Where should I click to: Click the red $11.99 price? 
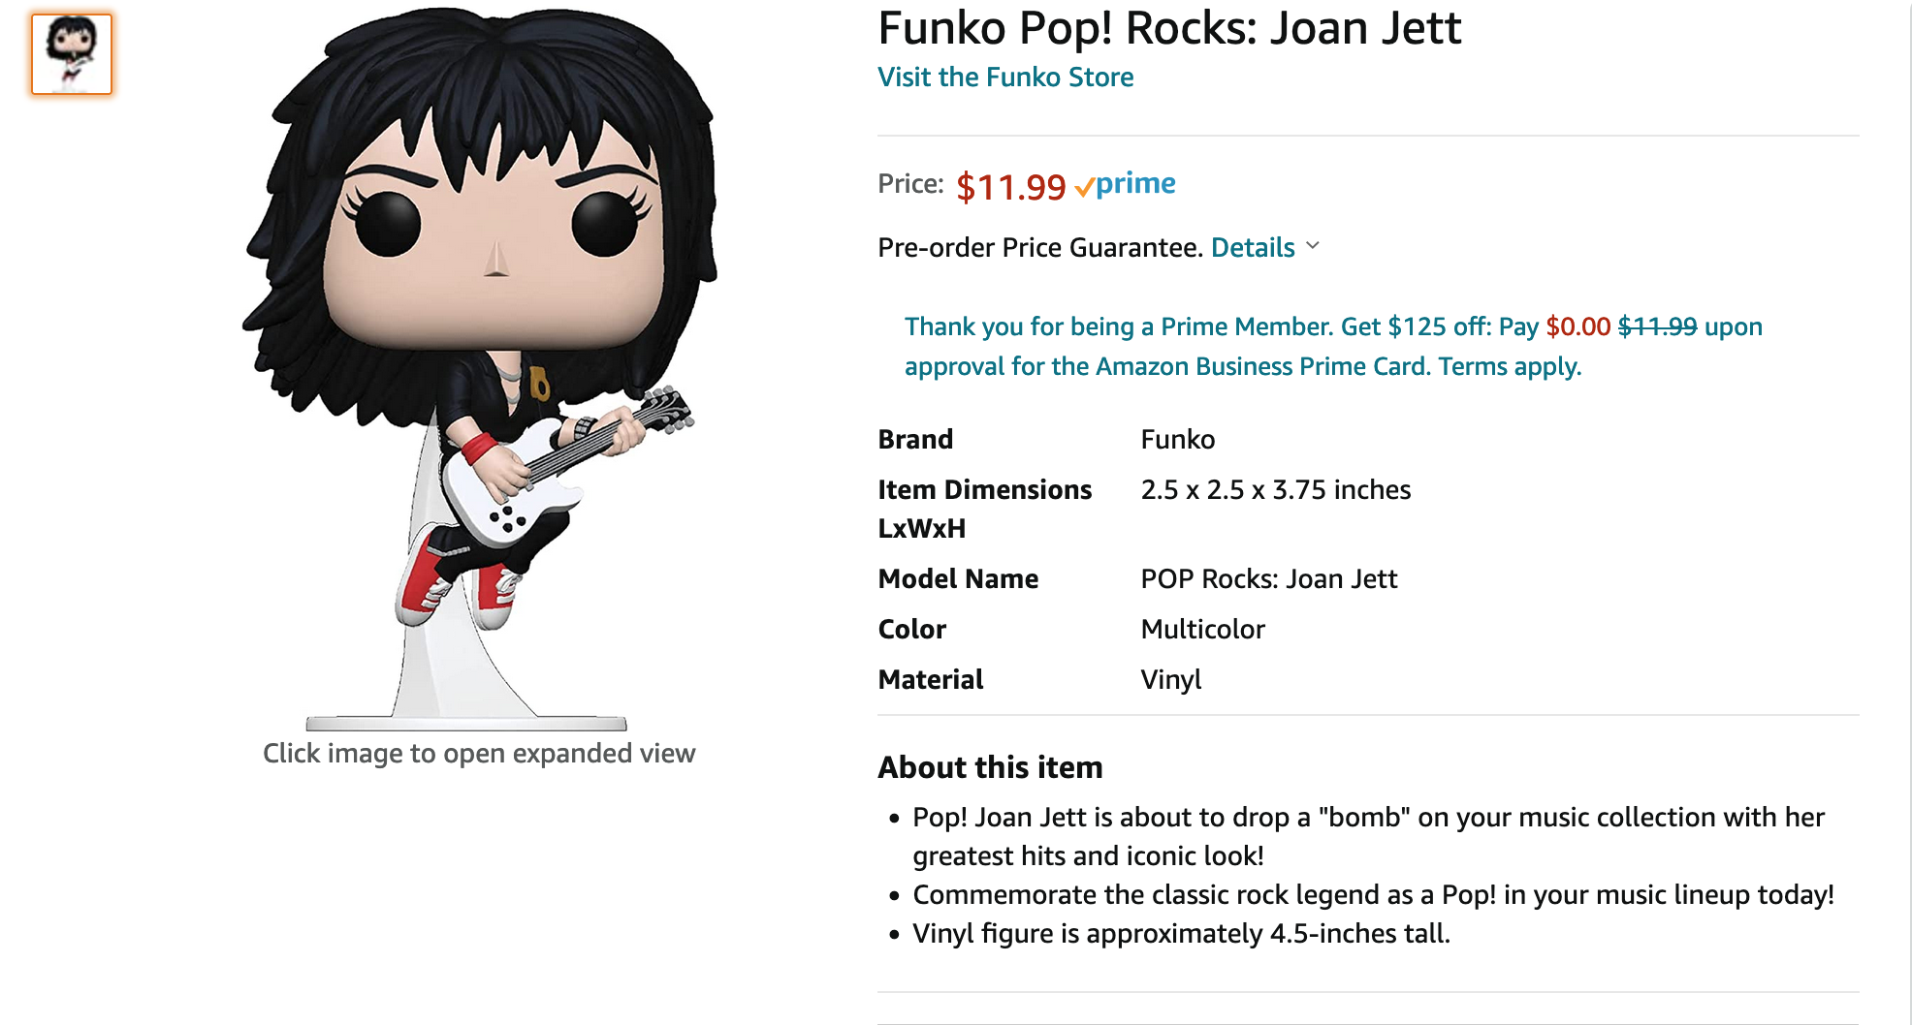pyautogui.click(x=1009, y=187)
